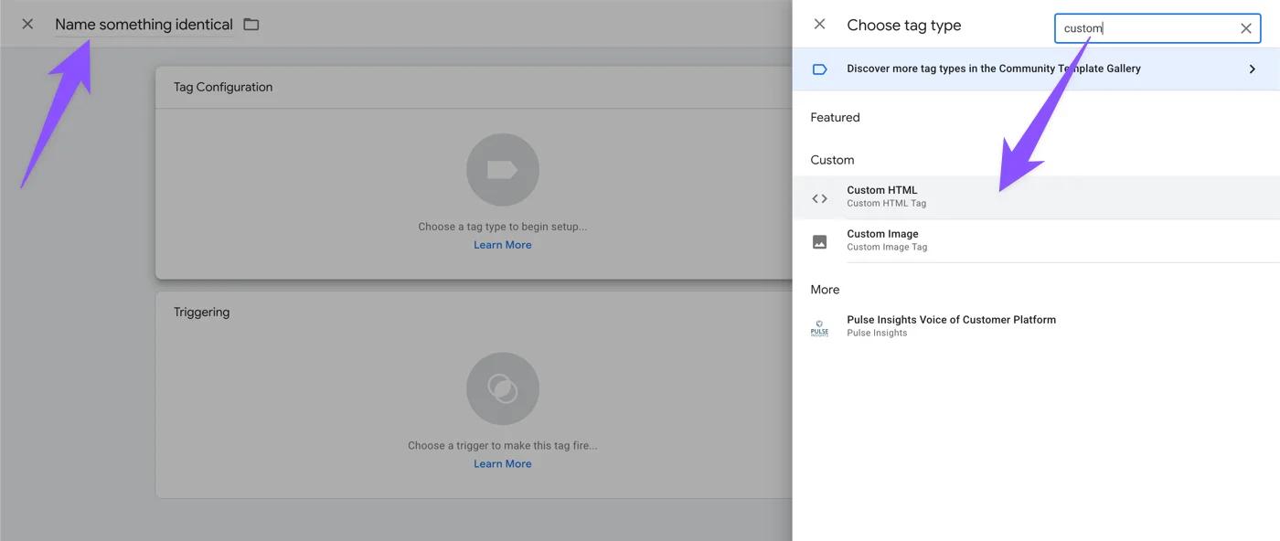Click the 'Featured' section label

tap(835, 117)
